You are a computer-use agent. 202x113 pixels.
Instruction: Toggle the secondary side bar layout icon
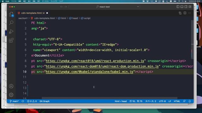(186, 7)
